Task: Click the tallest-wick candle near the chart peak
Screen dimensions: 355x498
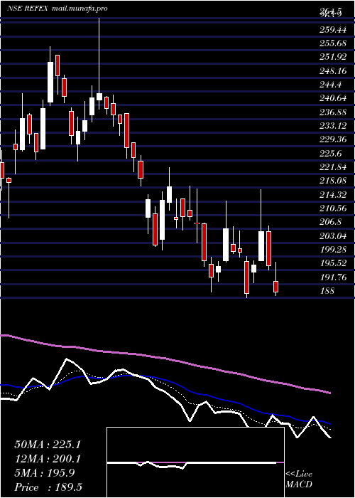Action: point(99,63)
